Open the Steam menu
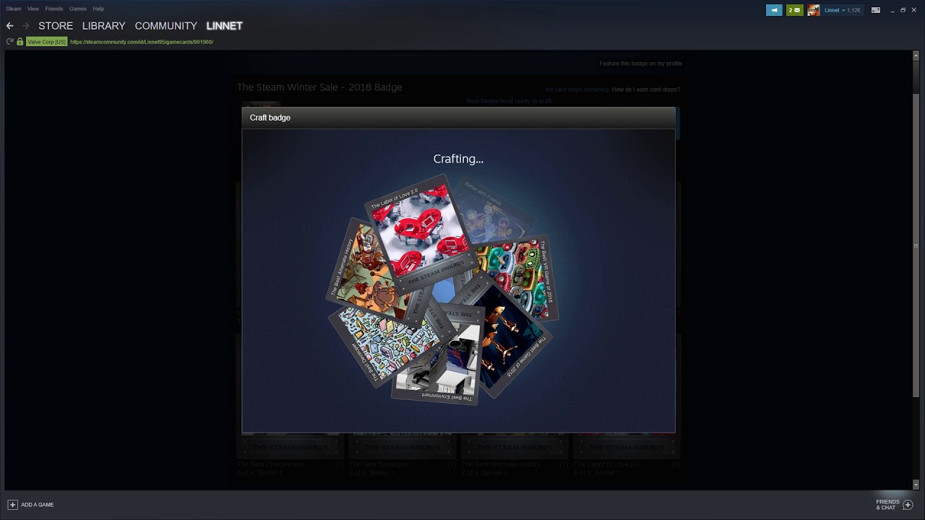925x520 pixels. click(13, 9)
